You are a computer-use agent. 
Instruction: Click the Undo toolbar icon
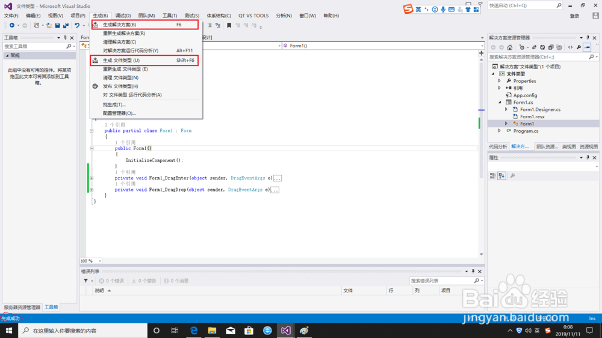pos(77,25)
